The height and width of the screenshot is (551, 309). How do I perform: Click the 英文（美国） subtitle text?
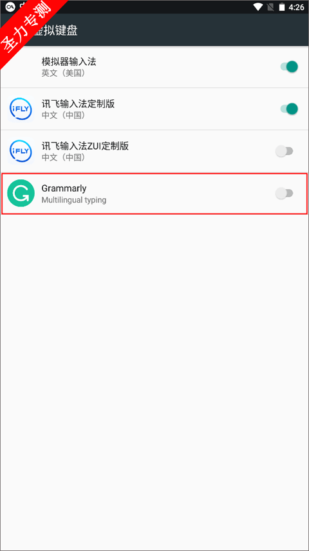(64, 73)
